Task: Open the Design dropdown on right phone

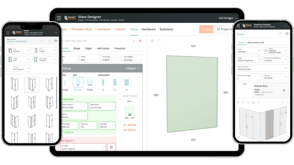Action: (241, 34)
